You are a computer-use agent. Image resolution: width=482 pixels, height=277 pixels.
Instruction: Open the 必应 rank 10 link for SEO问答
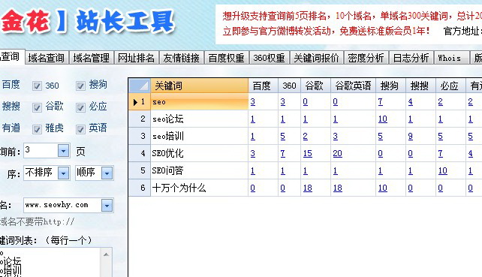pos(443,170)
